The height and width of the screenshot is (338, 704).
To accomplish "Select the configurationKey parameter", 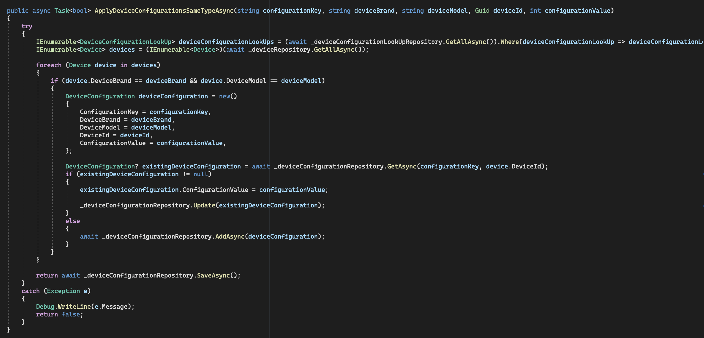I will [293, 10].
